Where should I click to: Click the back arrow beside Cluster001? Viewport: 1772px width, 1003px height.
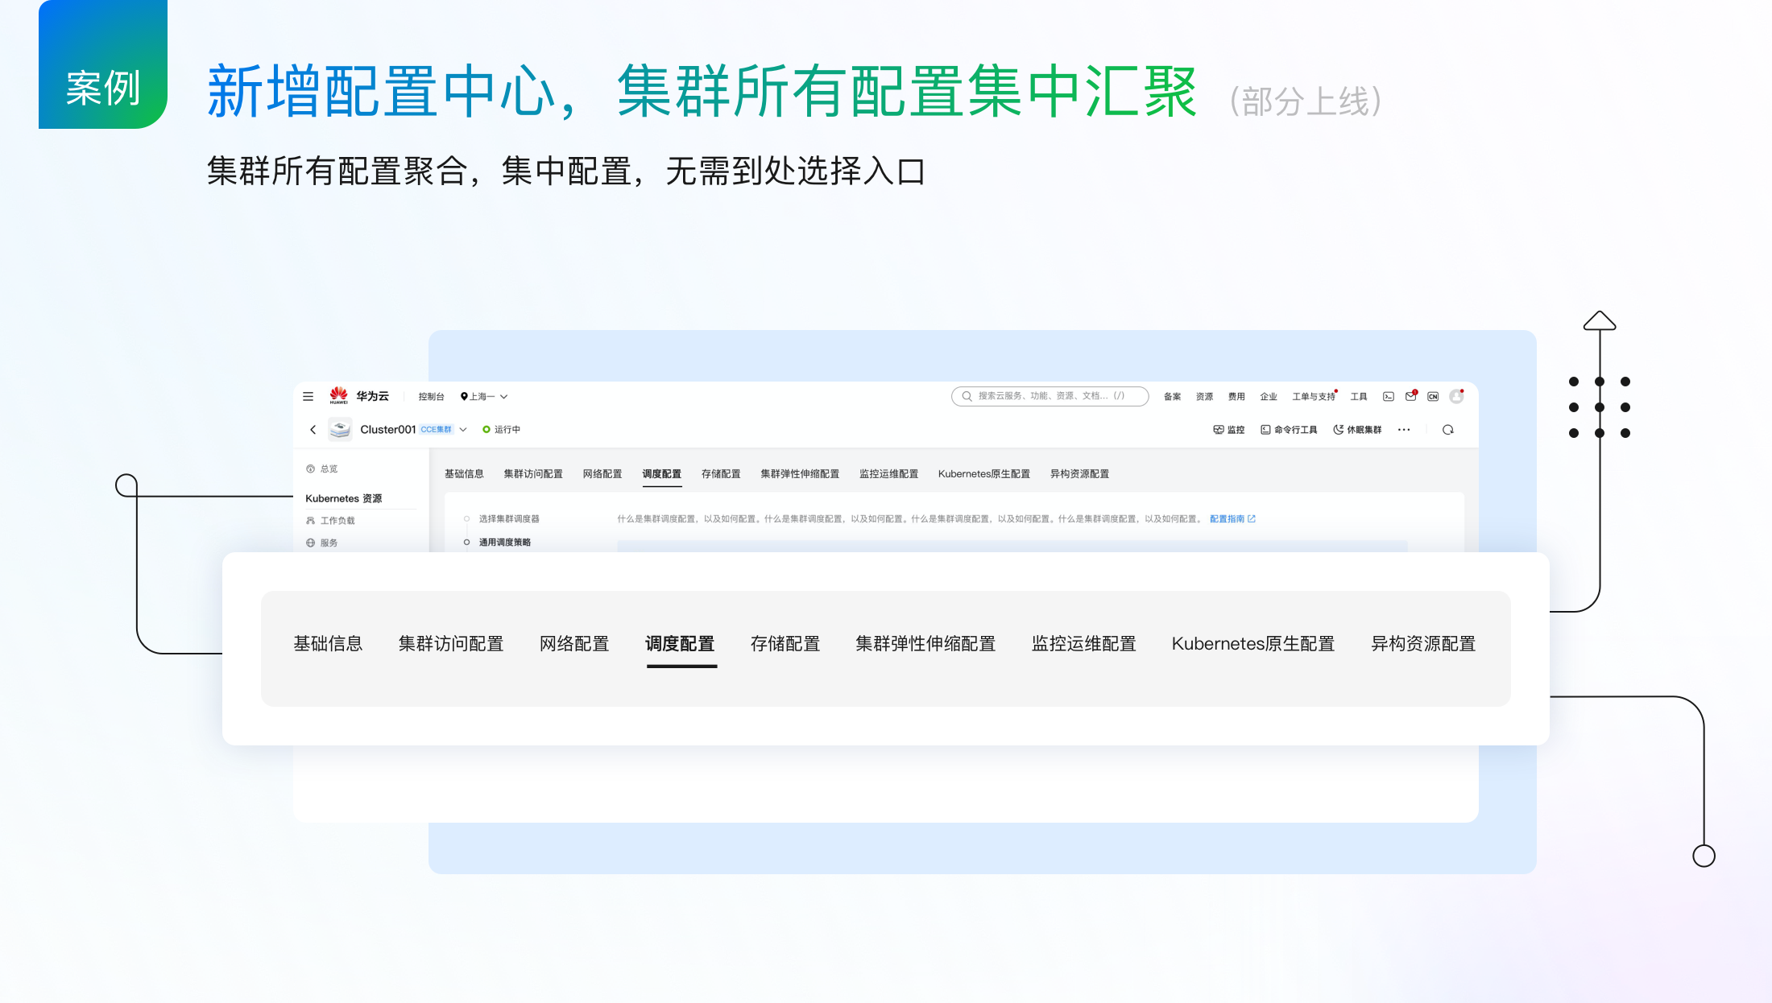pyautogui.click(x=313, y=430)
